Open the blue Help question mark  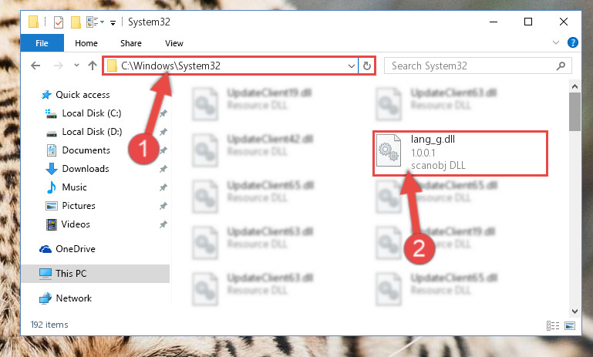tap(573, 42)
